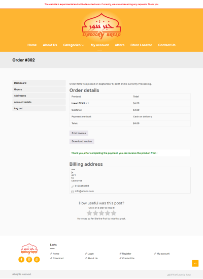Image resolution: width=203 pixels, height=279 pixels.
Task: Open the footer Checkout link
Action: click(57, 258)
